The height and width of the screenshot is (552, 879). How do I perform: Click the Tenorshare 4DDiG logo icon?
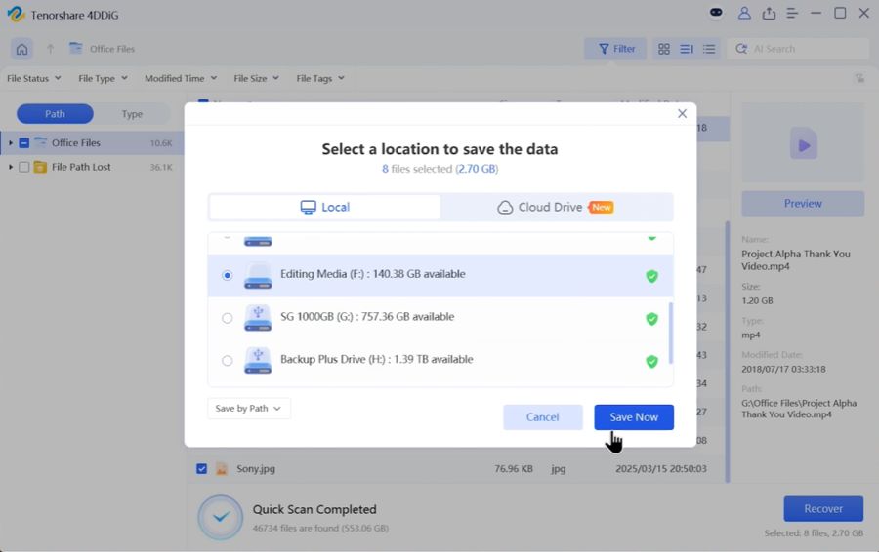point(16,14)
